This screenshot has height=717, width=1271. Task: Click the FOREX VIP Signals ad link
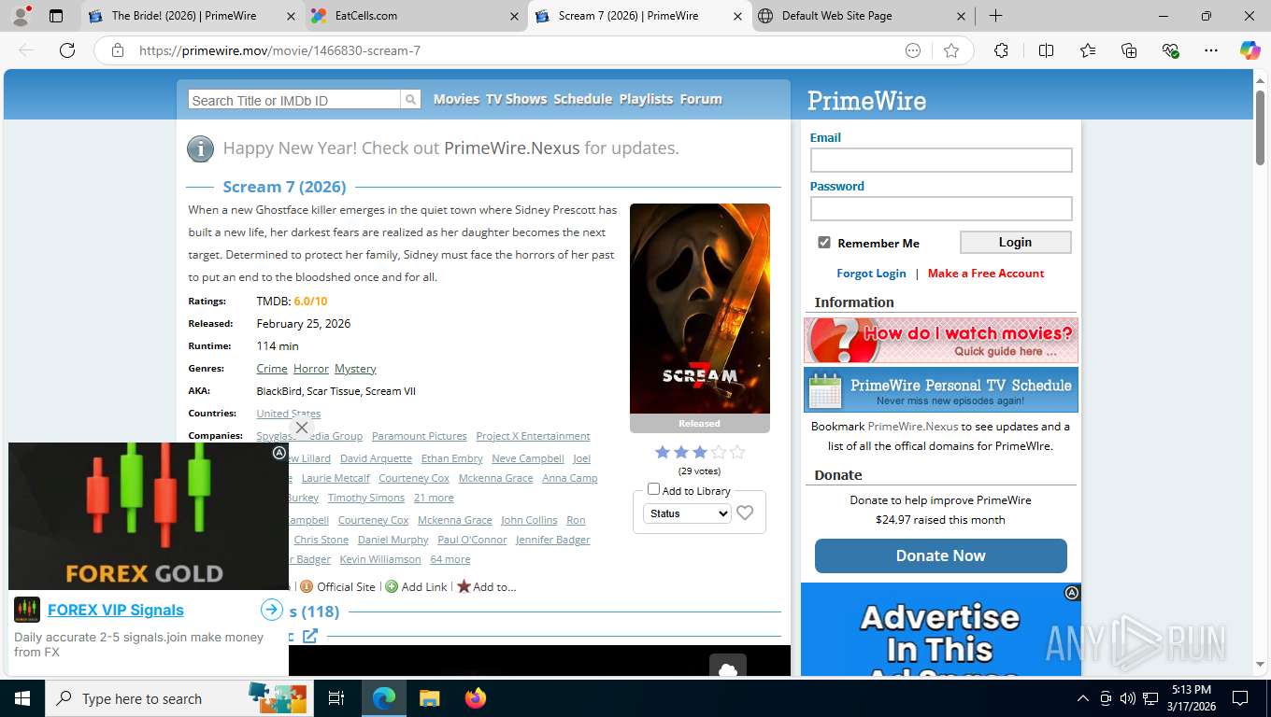[x=116, y=610]
